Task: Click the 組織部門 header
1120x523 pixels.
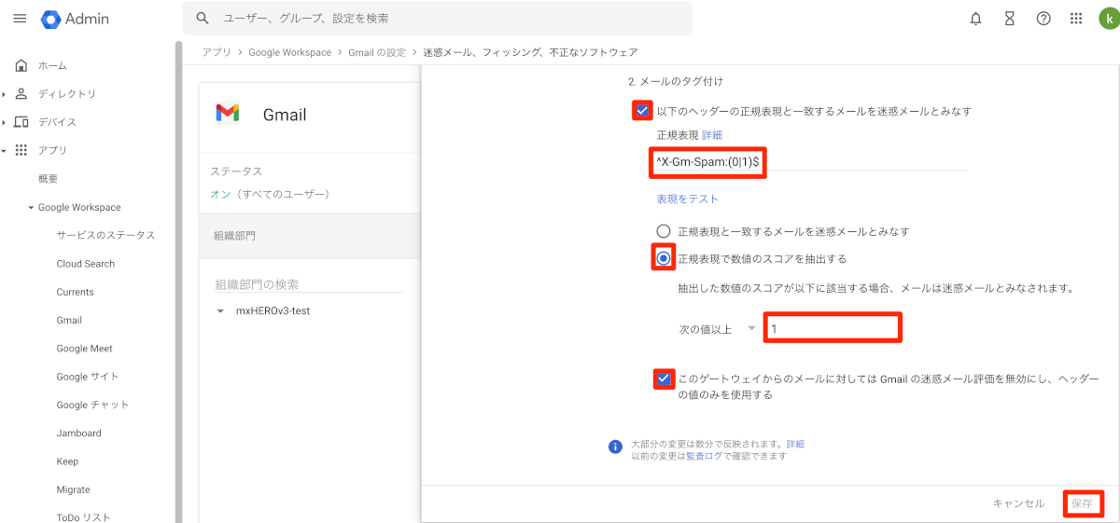Action: [232, 236]
